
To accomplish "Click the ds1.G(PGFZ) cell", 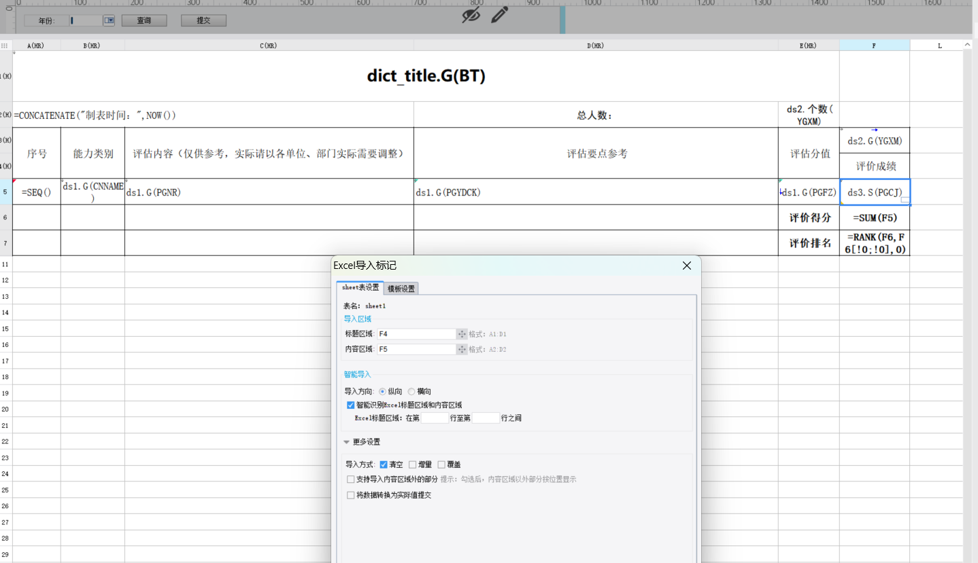I will (809, 192).
